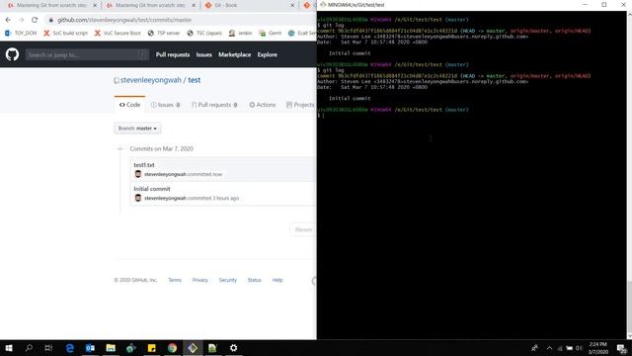The image size is (632, 356).
Task: Launch Microsoft Edge from the taskbar
Action: [70, 348]
